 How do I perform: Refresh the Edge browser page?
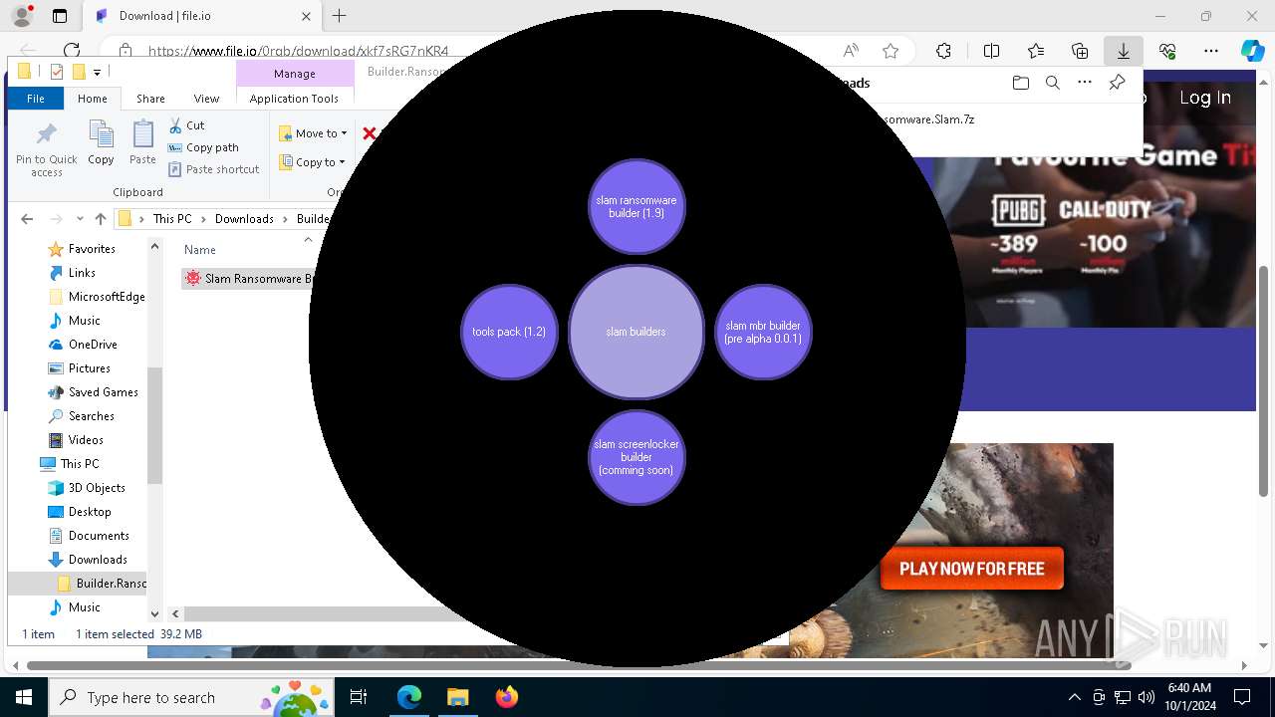(x=72, y=51)
